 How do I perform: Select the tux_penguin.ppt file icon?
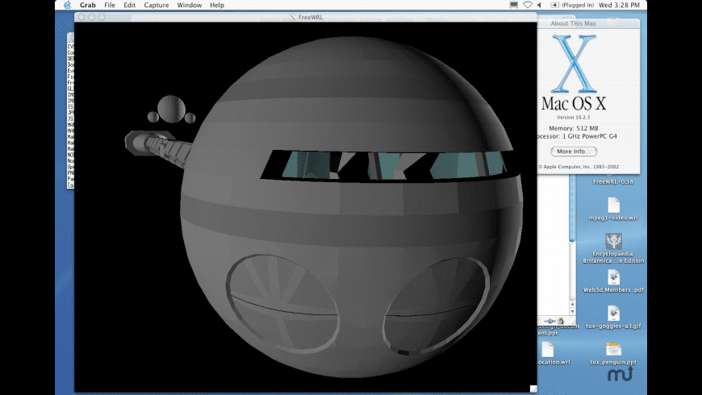613,349
